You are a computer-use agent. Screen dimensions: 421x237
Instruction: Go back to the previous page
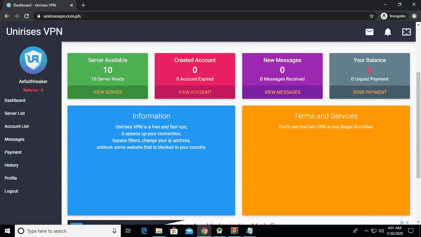pyautogui.click(x=7, y=16)
